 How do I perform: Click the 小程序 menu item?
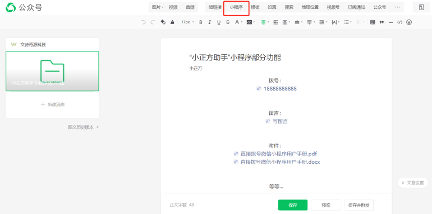click(236, 7)
